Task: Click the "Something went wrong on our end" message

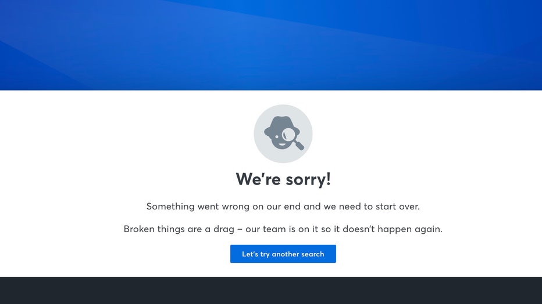Action: [224, 207]
